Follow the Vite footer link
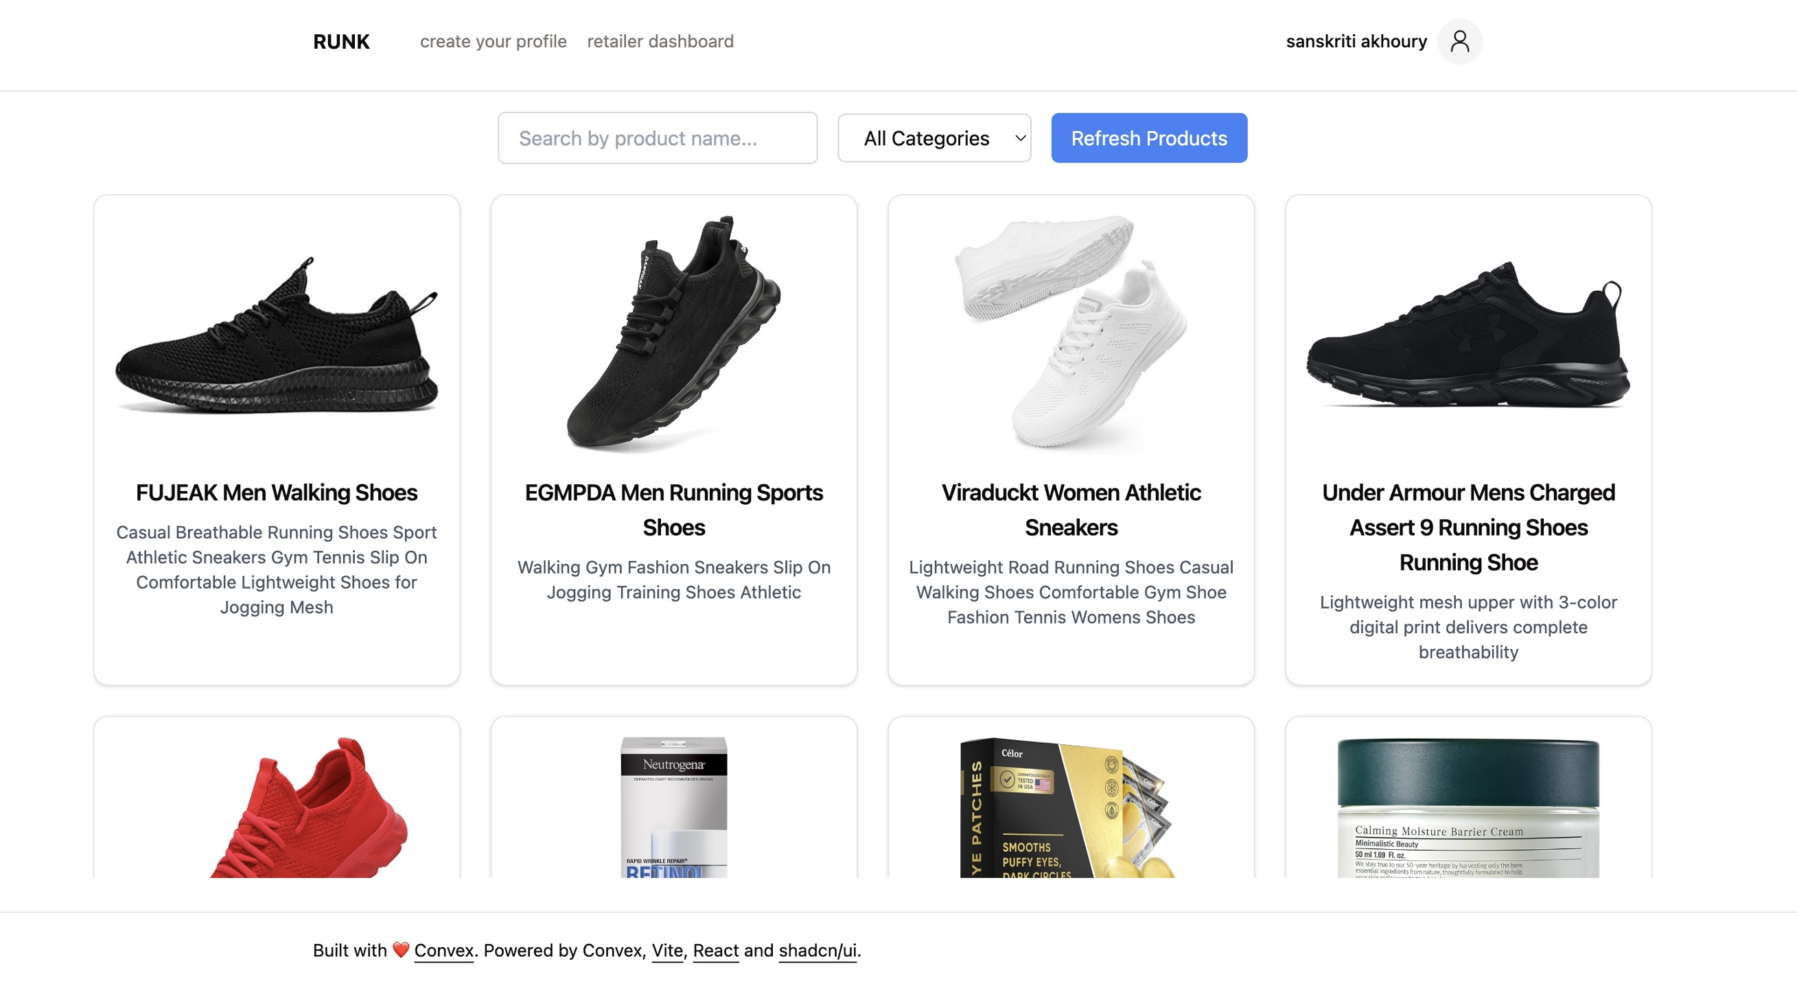 [667, 950]
